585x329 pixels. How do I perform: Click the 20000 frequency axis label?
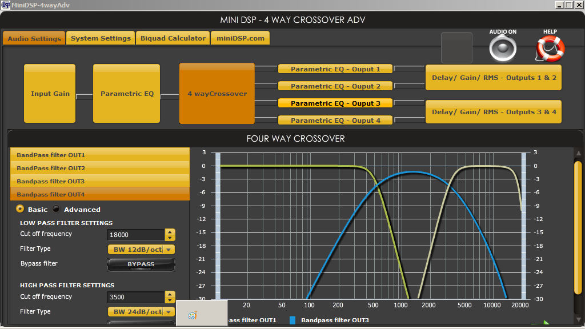[x=520, y=305]
